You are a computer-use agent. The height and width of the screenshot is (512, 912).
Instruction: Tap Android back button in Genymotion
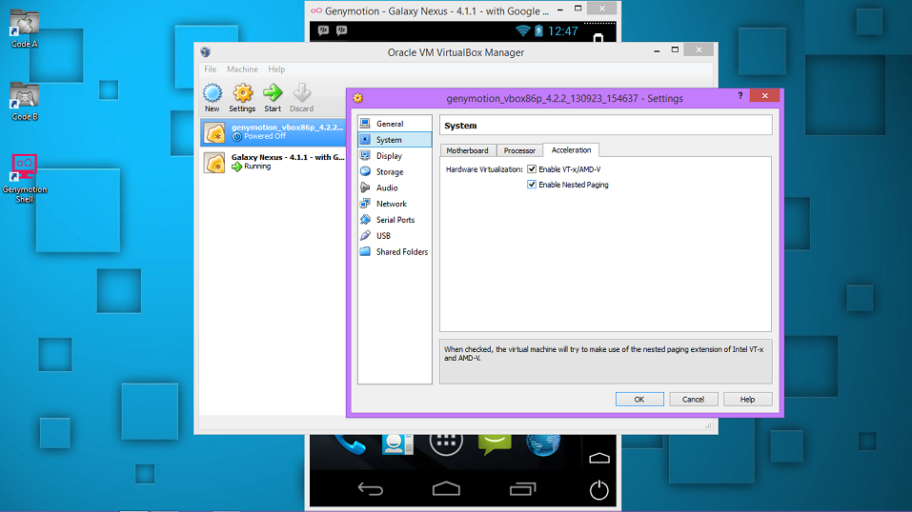tap(371, 489)
